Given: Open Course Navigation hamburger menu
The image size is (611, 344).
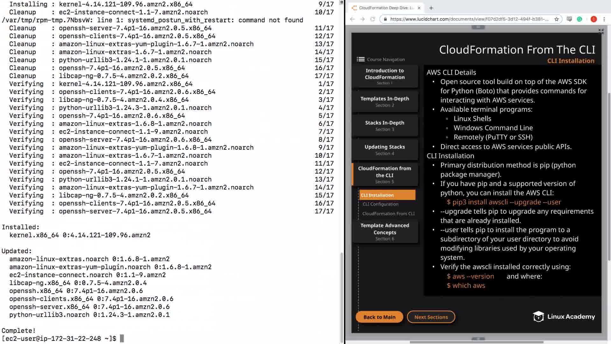Looking at the screenshot, I should coord(361,59).
